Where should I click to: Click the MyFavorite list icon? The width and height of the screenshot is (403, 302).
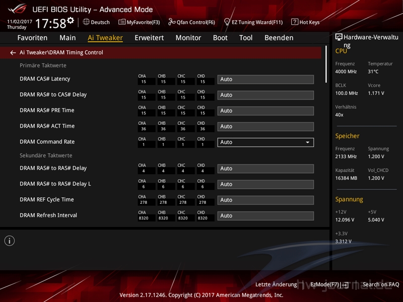[122, 22]
